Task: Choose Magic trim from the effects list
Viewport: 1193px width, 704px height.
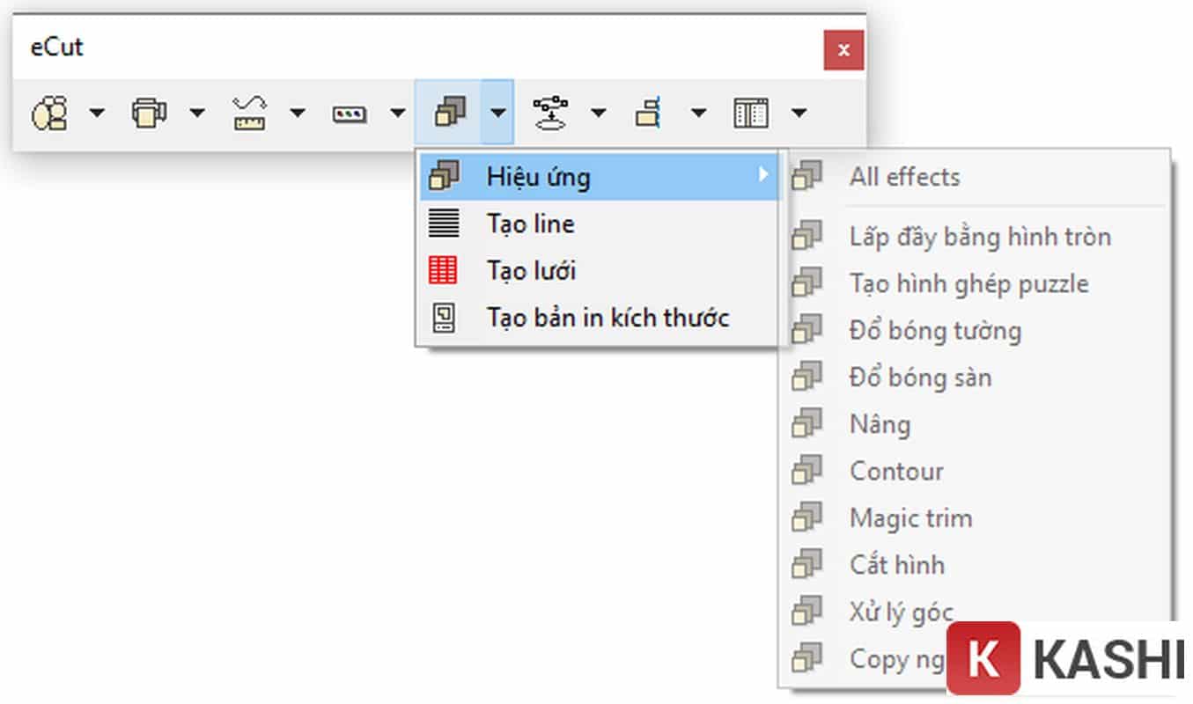Action: coord(910,517)
